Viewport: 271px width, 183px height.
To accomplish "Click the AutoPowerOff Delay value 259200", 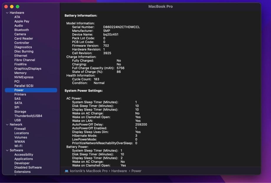I will 141,124.
